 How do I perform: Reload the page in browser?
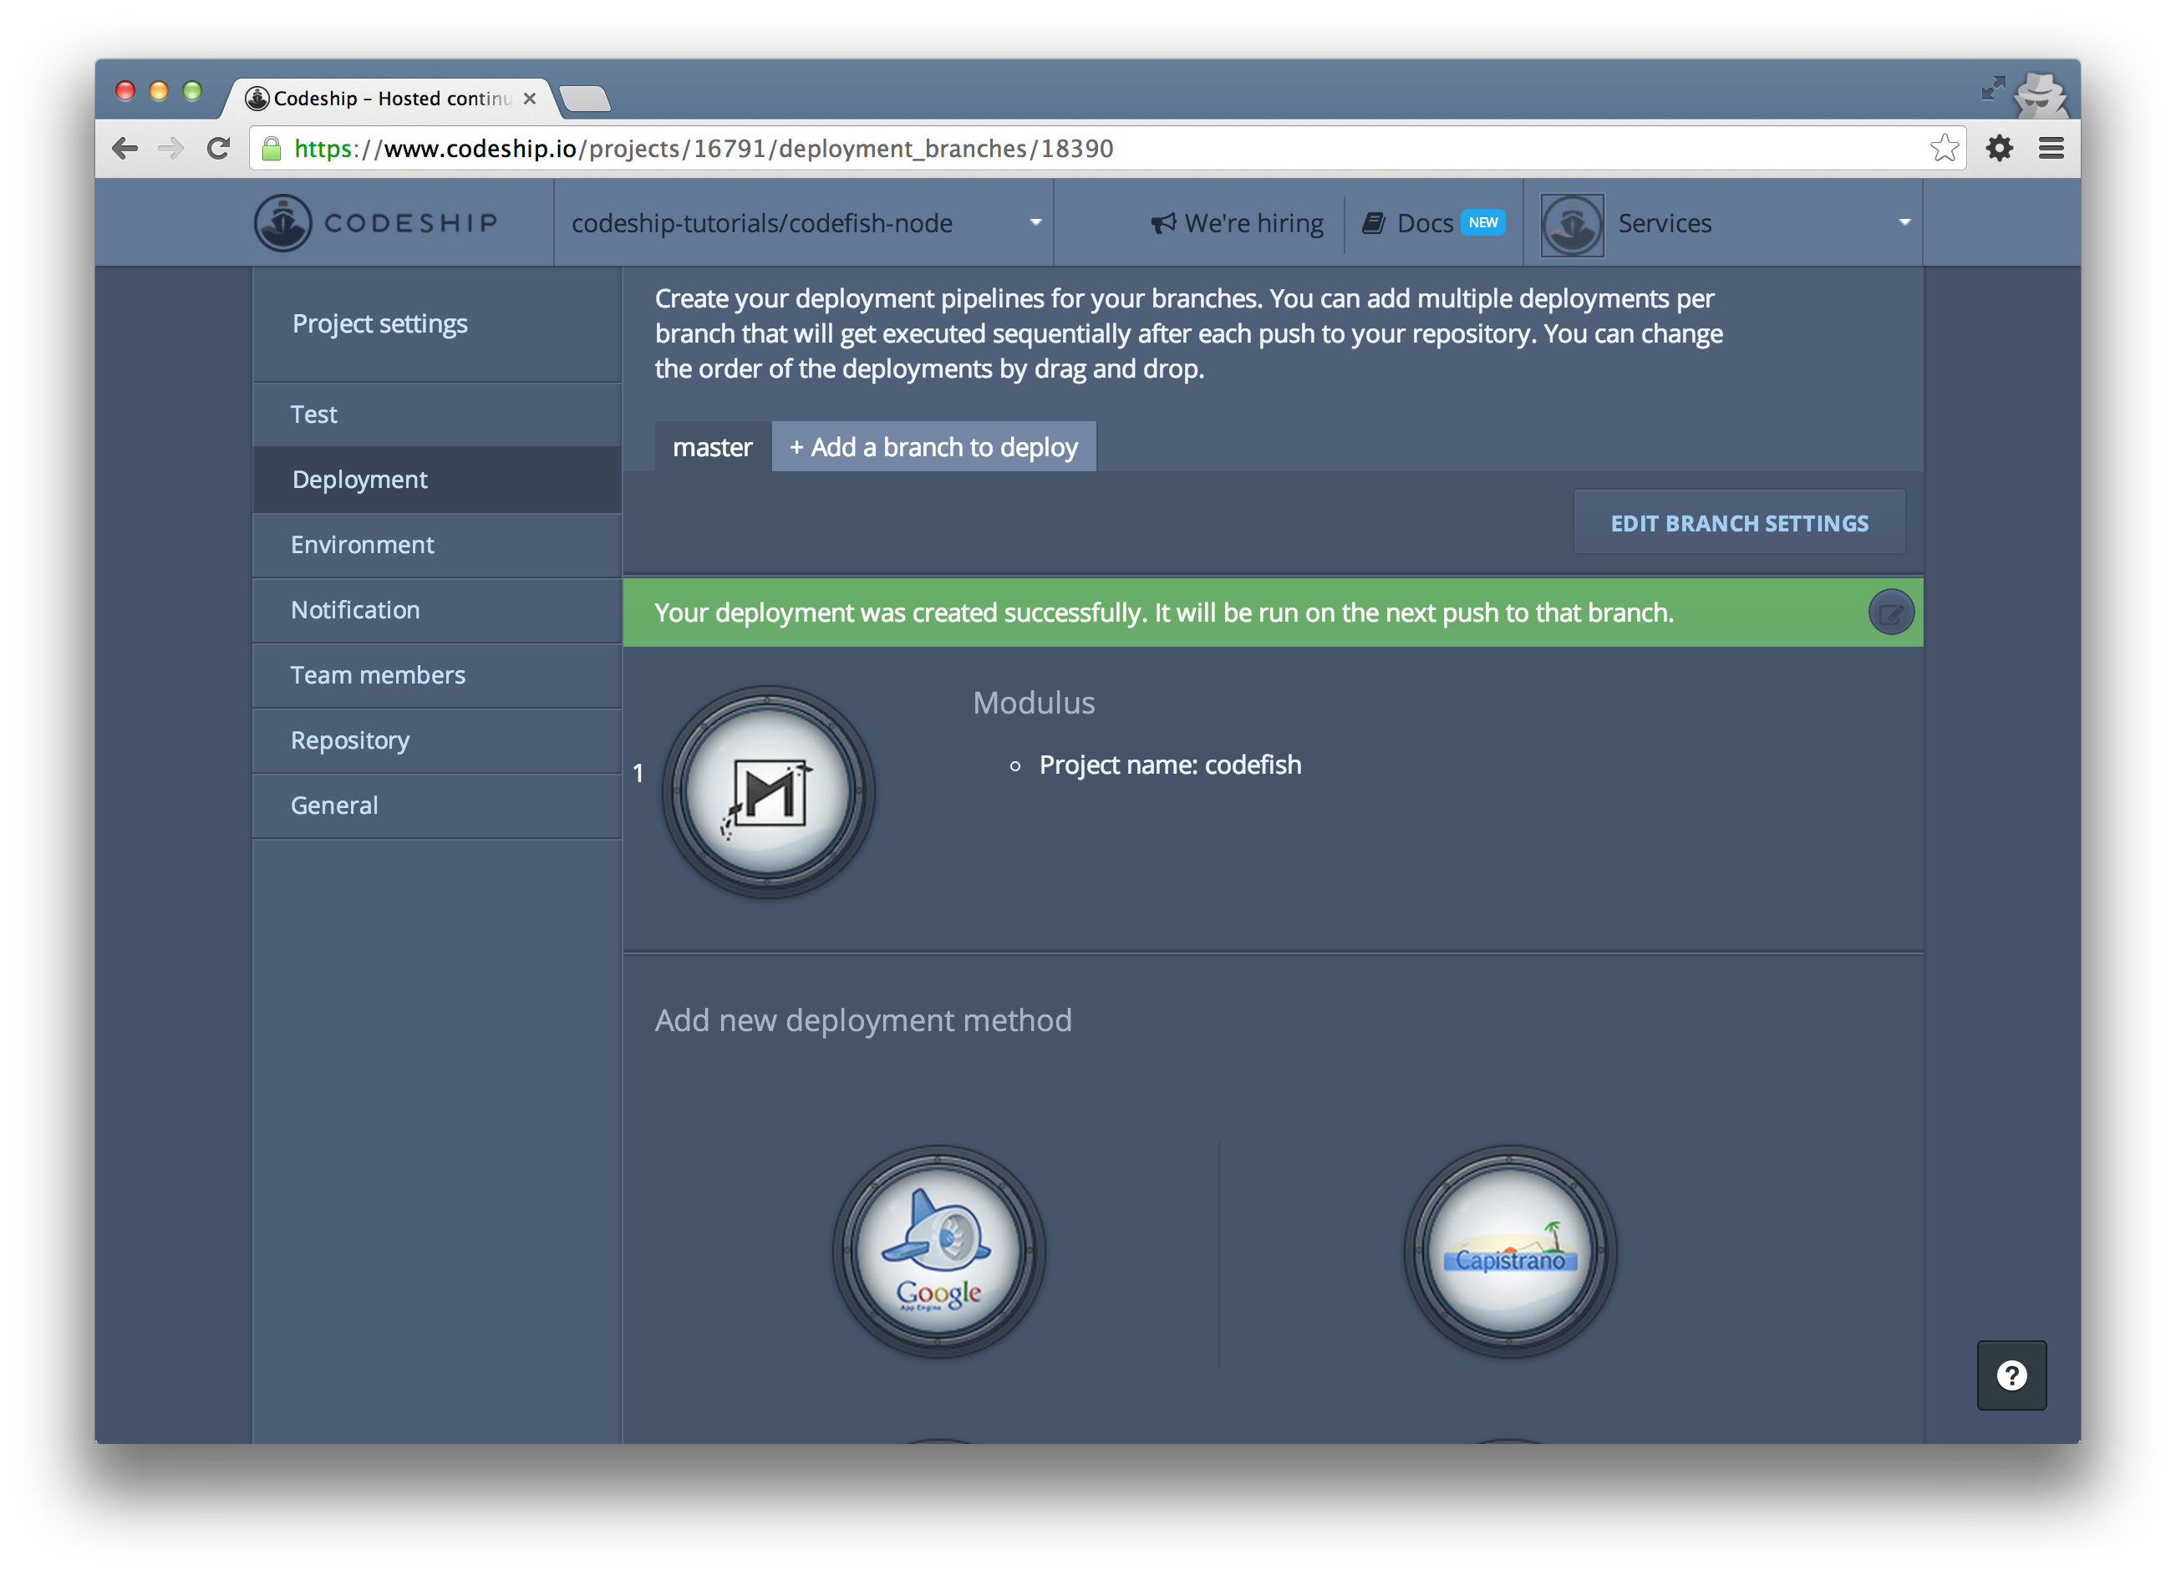pos(219,149)
